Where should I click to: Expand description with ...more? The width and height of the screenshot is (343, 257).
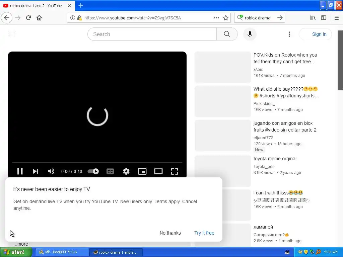coord(21,244)
